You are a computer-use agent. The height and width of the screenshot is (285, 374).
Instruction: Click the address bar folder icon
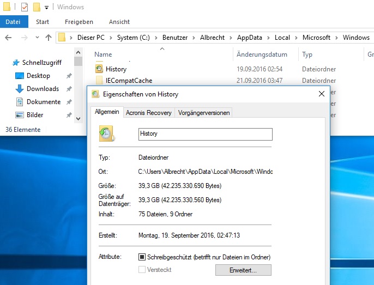click(x=62, y=37)
